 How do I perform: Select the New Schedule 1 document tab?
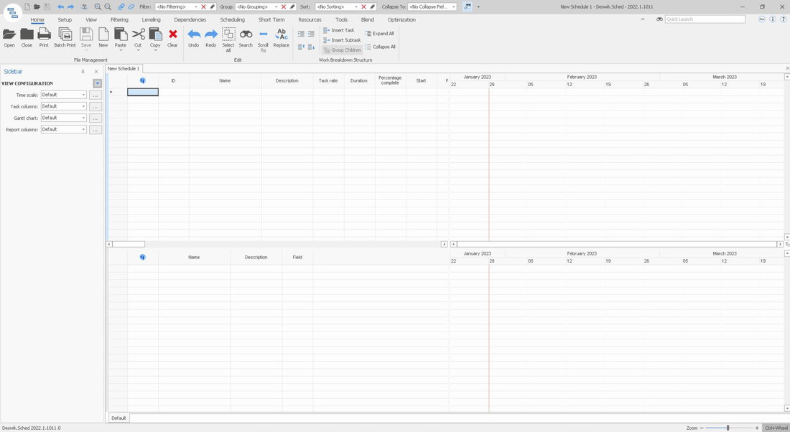(x=124, y=68)
